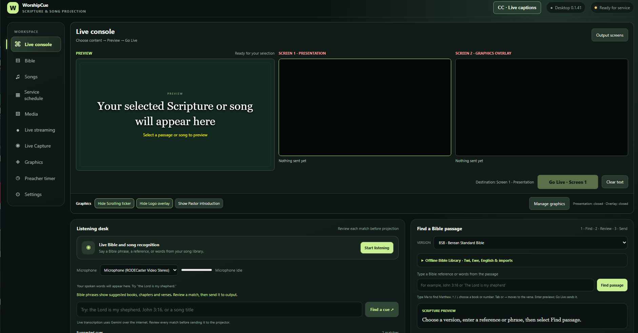
Task: Click the Clear text button
Action: [615, 182]
